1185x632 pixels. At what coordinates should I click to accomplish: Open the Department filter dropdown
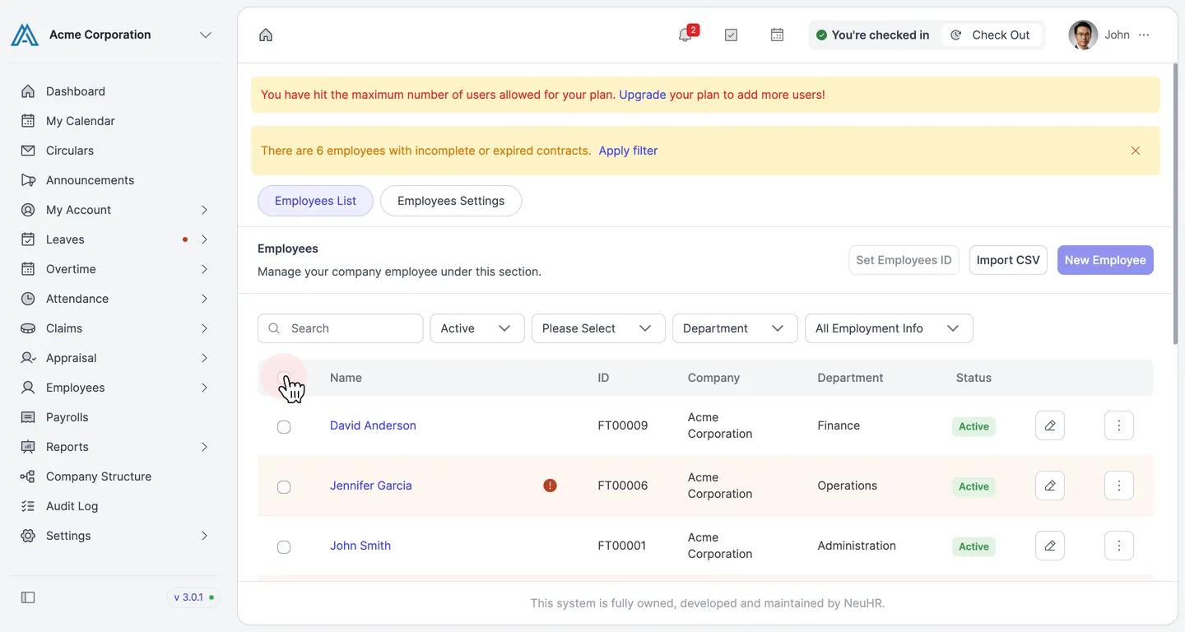tap(735, 328)
